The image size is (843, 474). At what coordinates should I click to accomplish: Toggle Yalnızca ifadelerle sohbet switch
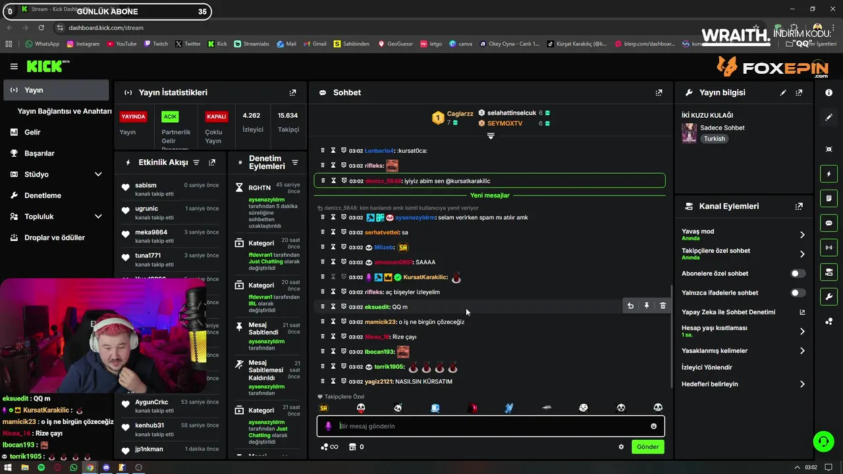point(797,293)
